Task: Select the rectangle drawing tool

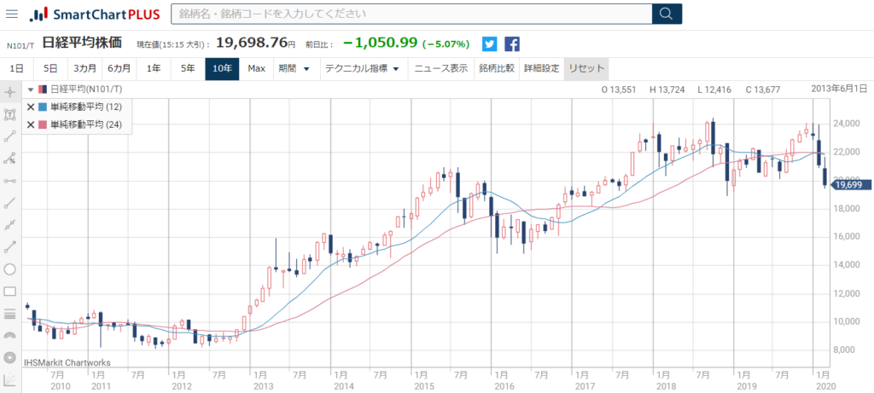Action: pos(10,292)
